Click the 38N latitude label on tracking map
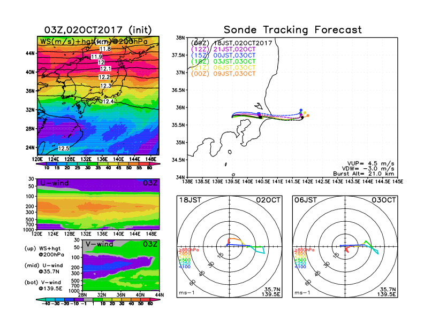Image resolution: width=424 pixels, height=327 pixels. point(180,38)
